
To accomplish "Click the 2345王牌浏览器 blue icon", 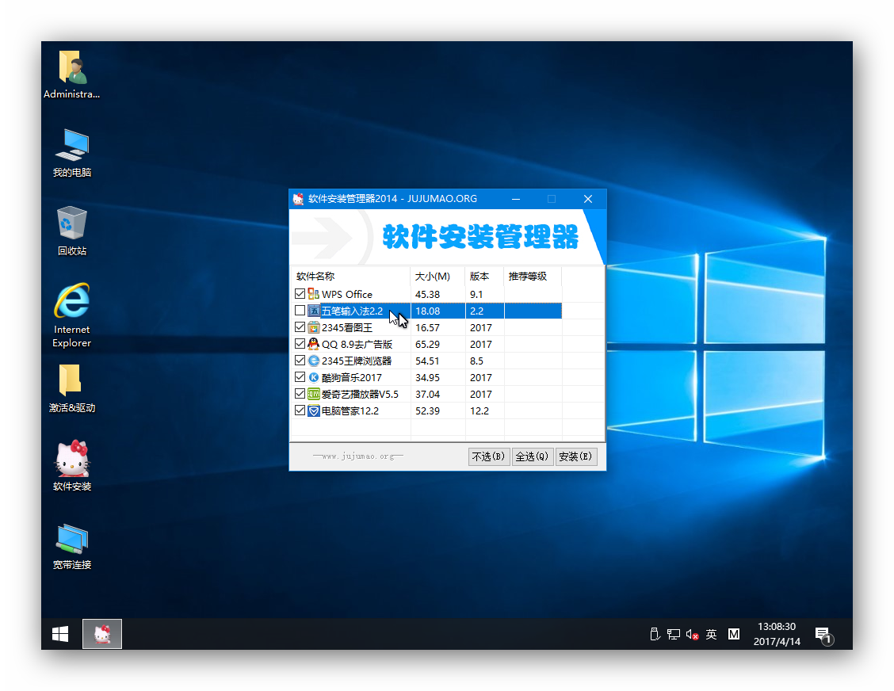I will [x=313, y=360].
